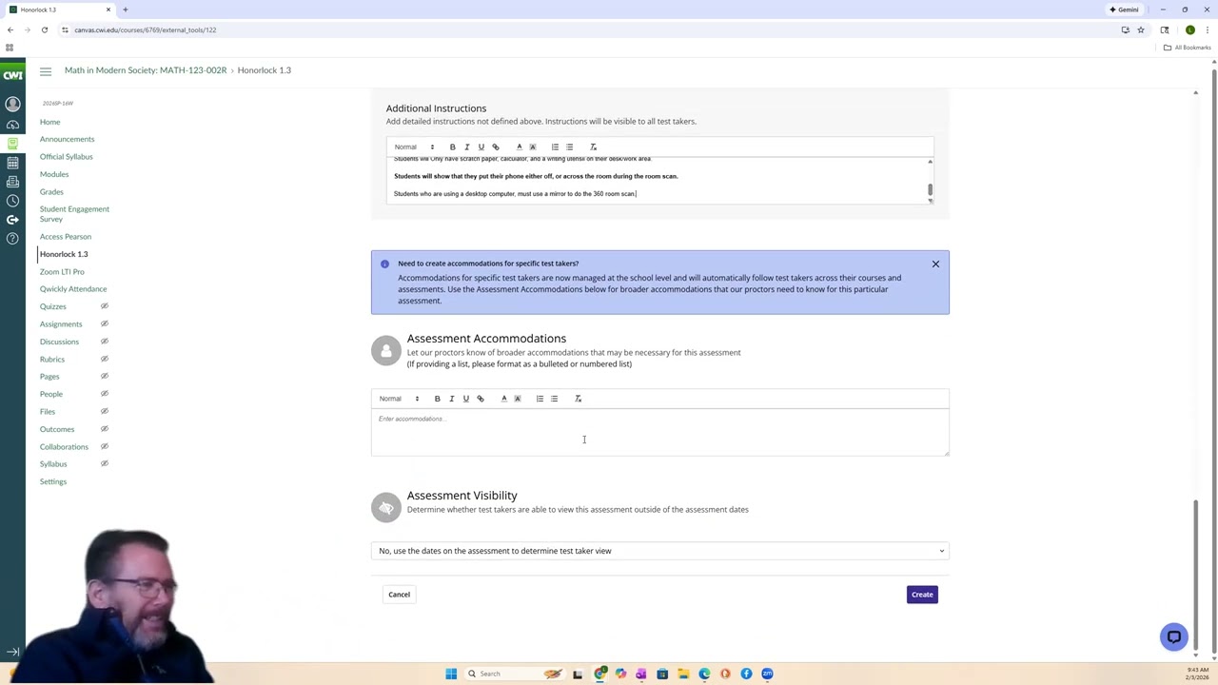Screen dimensions: 1218x685
Task: Open the Honorlock chat support widget
Action: (1174, 637)
